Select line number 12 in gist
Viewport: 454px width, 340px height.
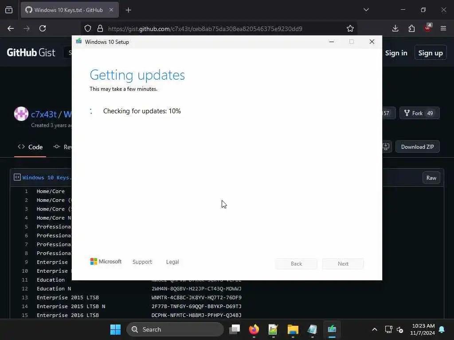tap(25, 289)
